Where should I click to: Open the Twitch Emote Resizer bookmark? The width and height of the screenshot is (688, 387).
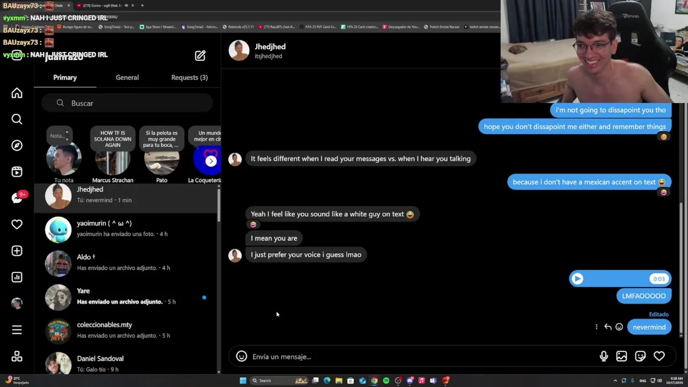pyautogui.click(x=442, y=26)
